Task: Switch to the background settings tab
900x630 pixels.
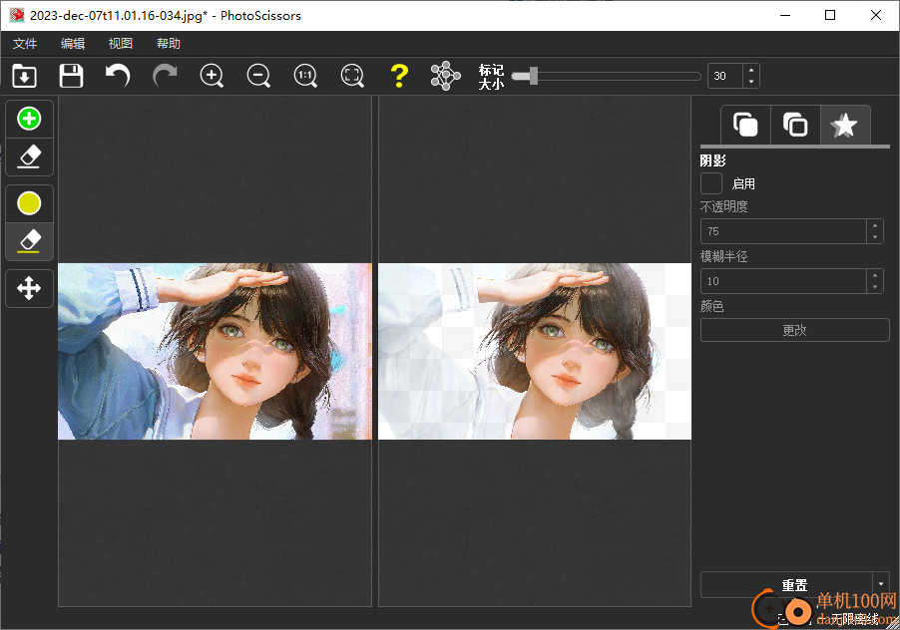Action: coord(795,125)
